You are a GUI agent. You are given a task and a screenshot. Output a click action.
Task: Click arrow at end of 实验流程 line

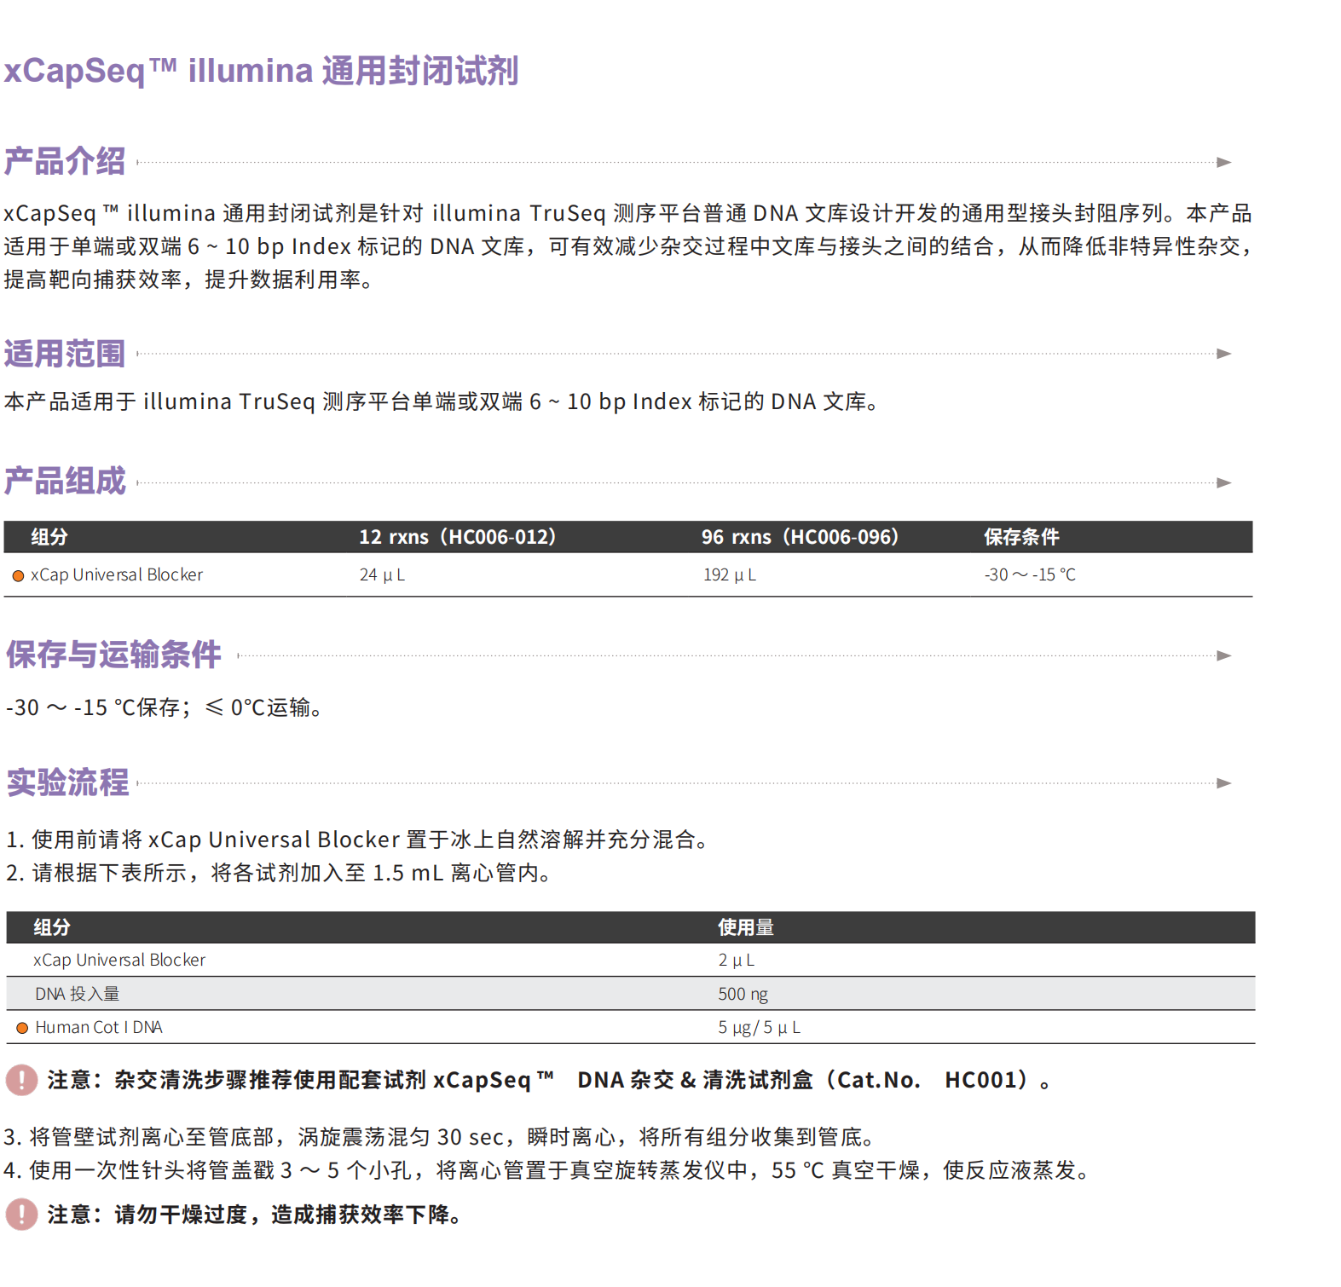[1224, 783]
